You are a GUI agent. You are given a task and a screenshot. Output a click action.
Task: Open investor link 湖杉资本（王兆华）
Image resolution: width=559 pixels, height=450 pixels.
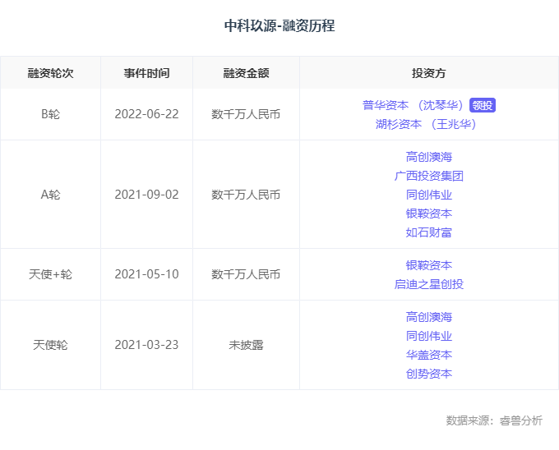point(426,124)
